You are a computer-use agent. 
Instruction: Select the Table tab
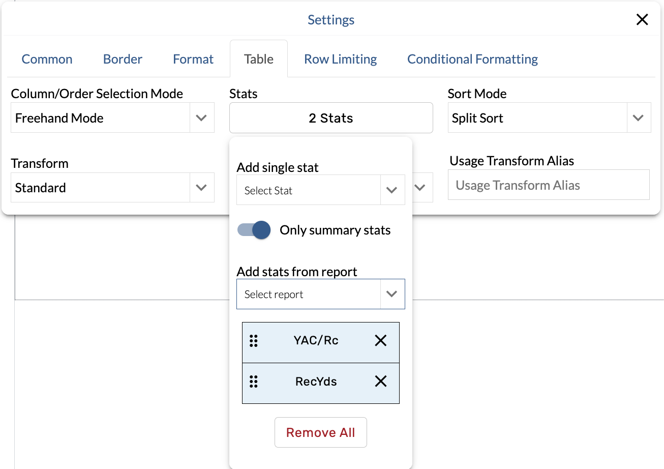[258, 59]
